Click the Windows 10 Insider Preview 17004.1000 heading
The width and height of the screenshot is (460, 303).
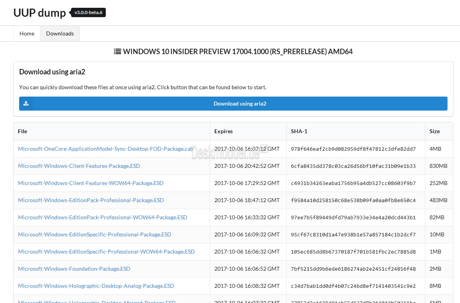[x=238, y=51]
